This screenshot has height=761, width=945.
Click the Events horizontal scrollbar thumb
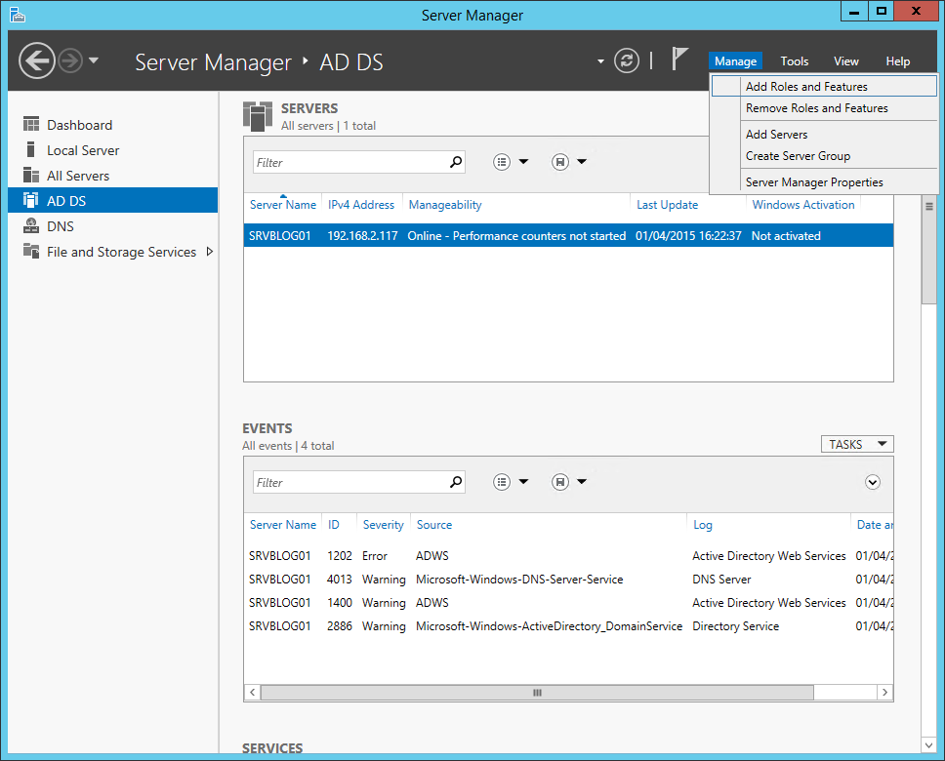[537, 692]
